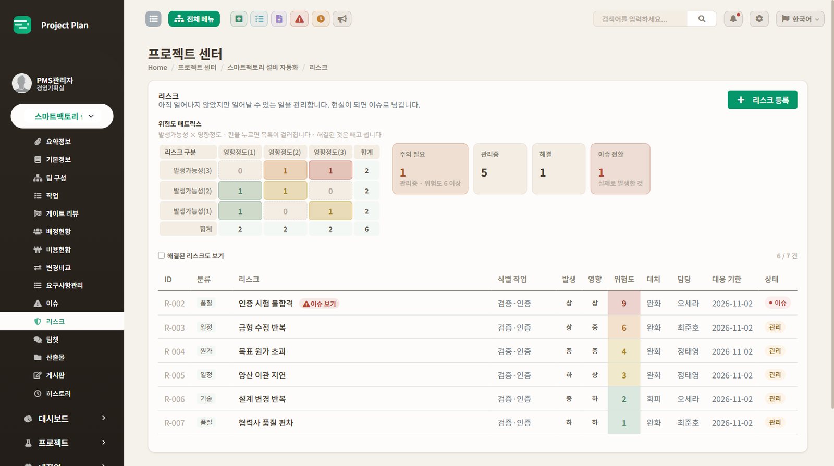The width and height of the screenshot is (834, 466).
Task: Open the 게이트 리뷰 sidebar item
Action: [x=62, y=213]
